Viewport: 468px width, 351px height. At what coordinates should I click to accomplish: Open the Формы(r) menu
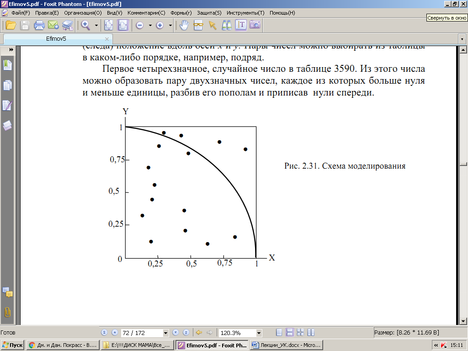pyautogui.click(x=181, y=13)
